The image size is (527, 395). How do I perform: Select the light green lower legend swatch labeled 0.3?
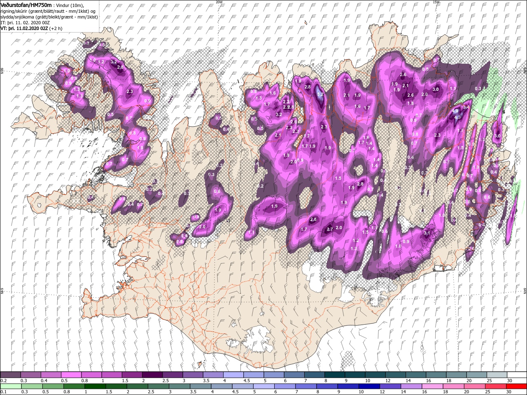(x=31, y=386)
